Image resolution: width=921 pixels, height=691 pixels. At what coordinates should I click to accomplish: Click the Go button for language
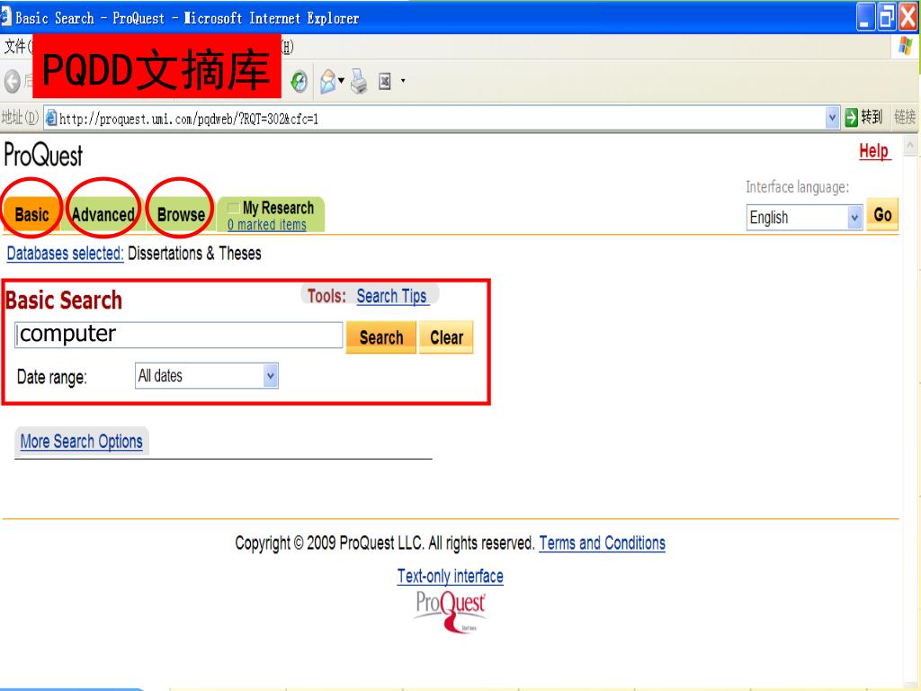[x=882, y=215]
